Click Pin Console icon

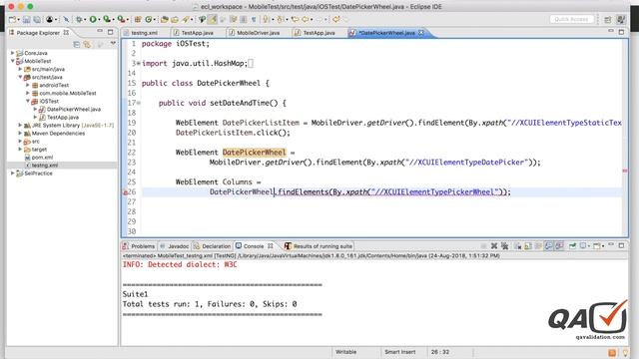pyautogui.click(x=572, y=246)
